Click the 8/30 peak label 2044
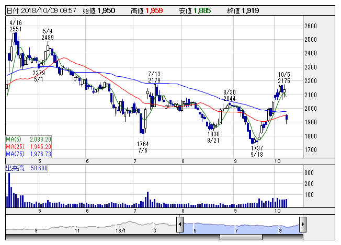 [230, 98]
